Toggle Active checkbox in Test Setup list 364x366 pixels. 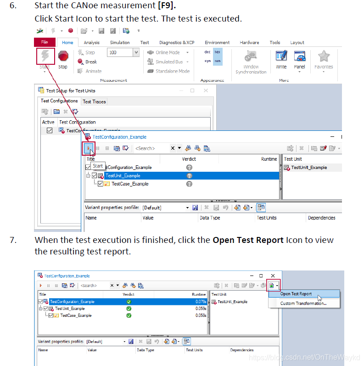coord(50,130)
